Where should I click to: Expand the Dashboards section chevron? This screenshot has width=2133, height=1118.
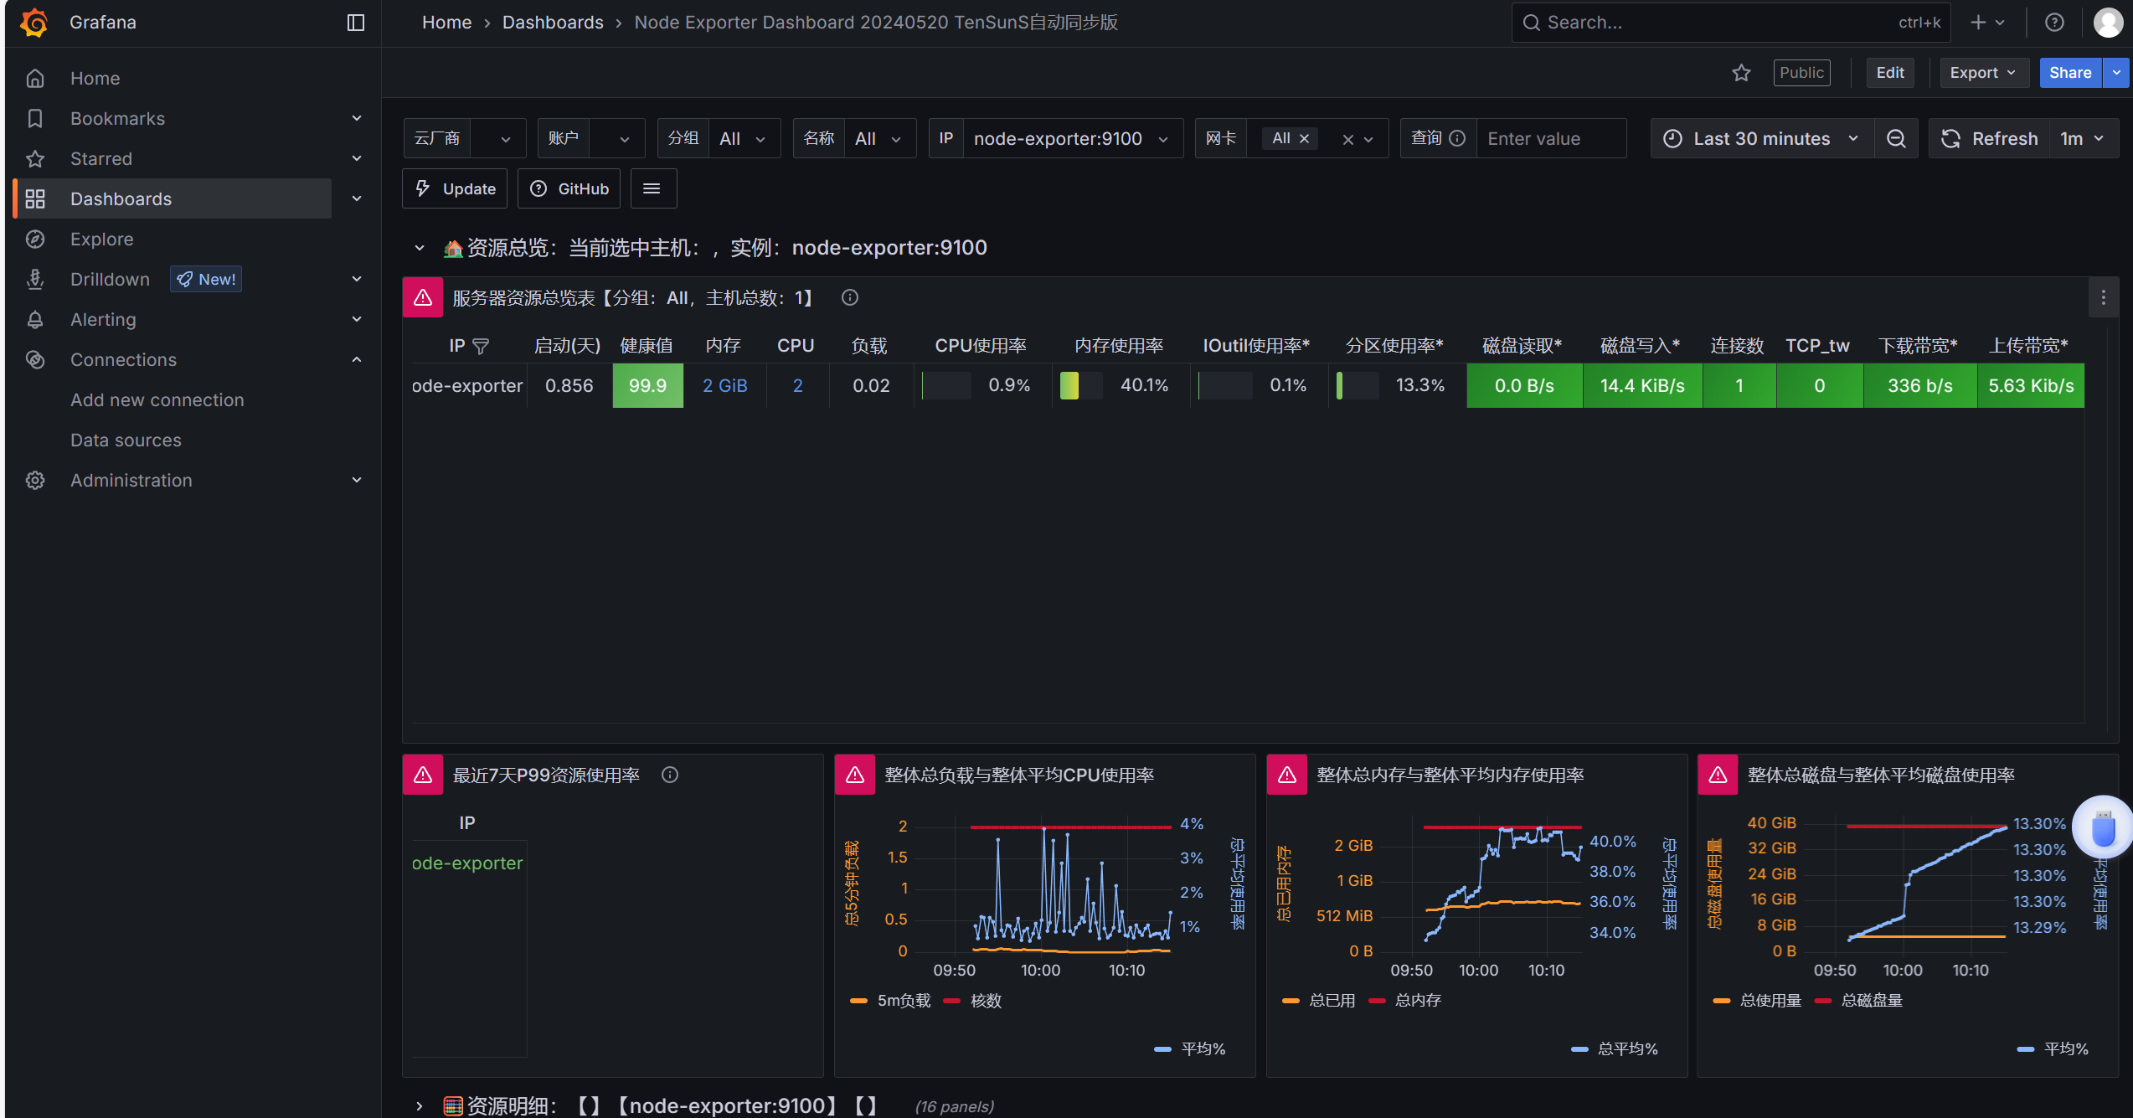pyautogui.click(x=357, y=198)
